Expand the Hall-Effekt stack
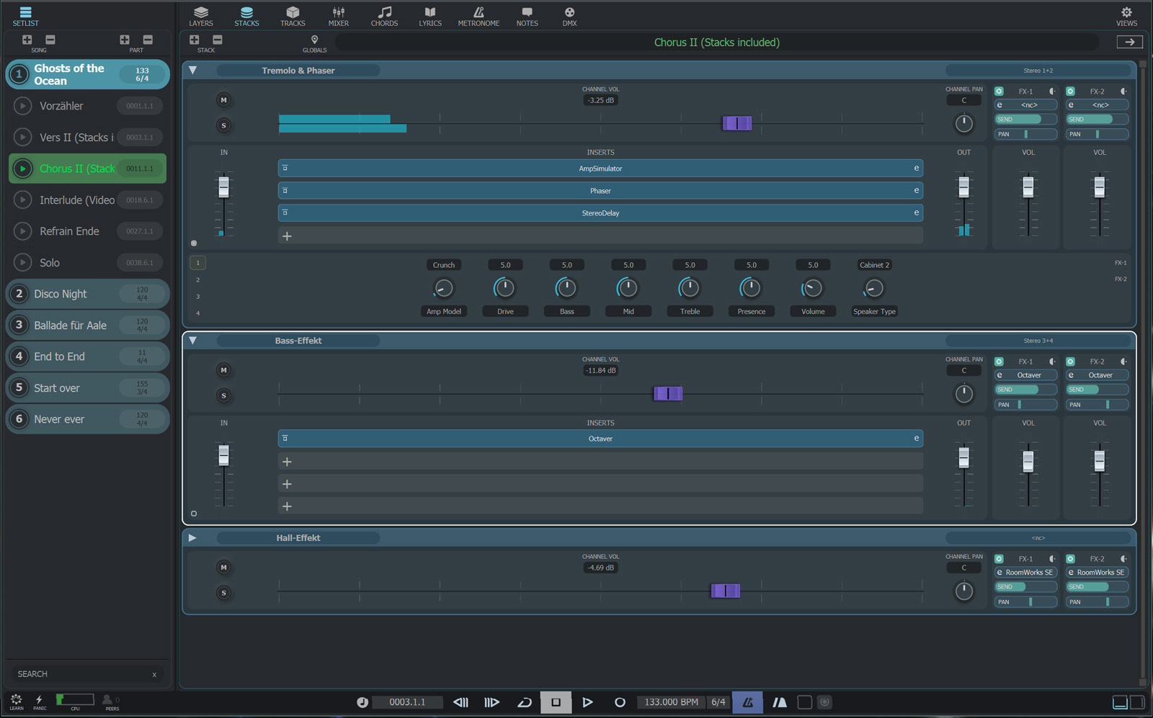1153x718 pixels. [x=192, y=538]
